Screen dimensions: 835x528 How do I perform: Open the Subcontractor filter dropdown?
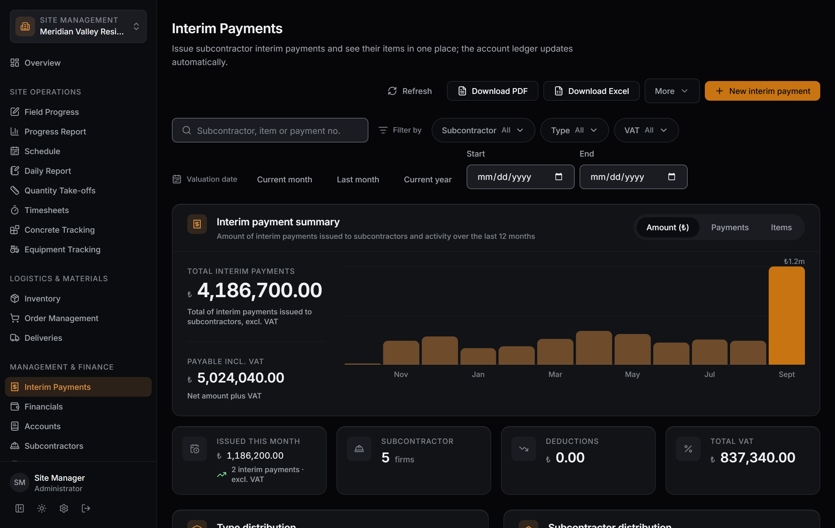point(483,130)
